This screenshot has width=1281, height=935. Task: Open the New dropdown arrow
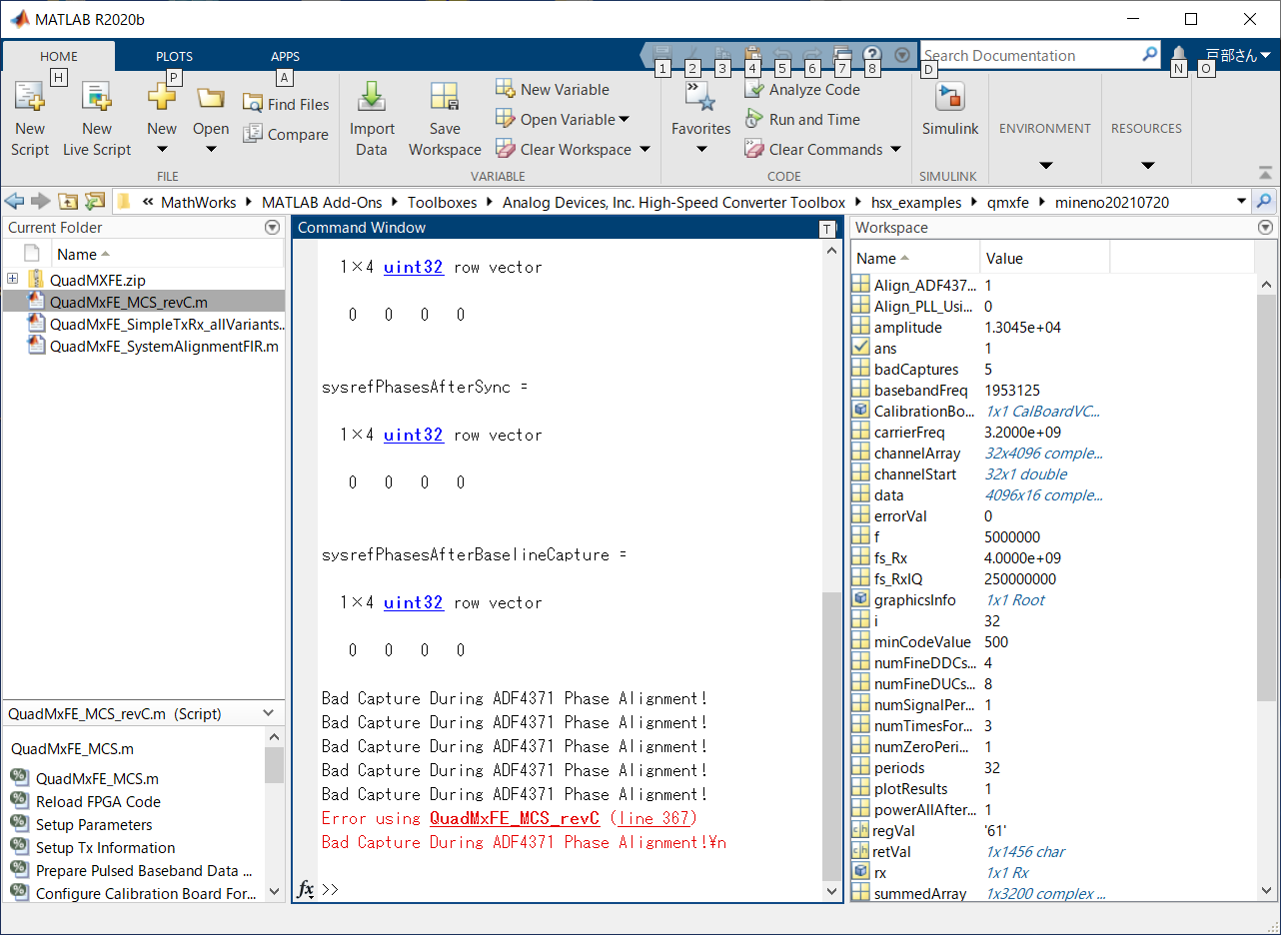coord(162,150)
